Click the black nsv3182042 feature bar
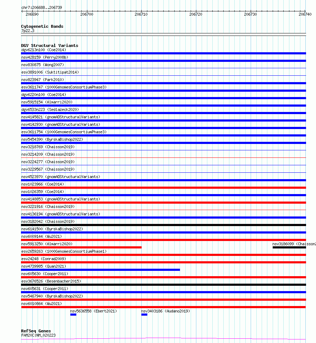This screenshot has width=316, height=343. [163, 225]
